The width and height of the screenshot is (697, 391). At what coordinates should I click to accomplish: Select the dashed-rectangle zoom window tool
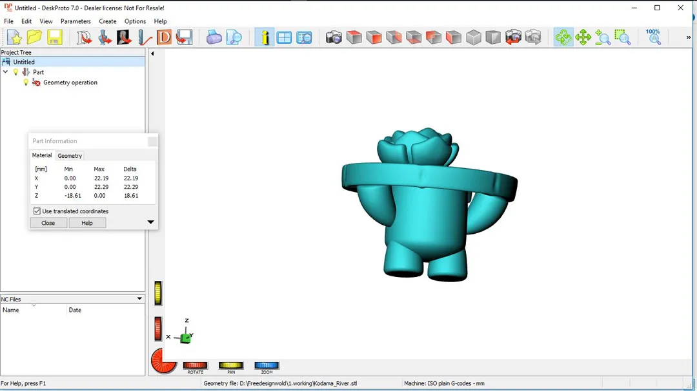click(x=623, y=37)
